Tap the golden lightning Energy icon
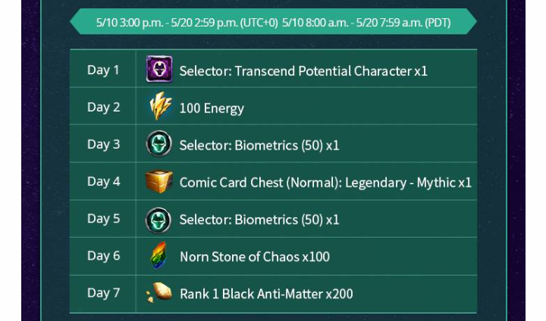Viewport: 546px width, 321px height. point(160,106)
